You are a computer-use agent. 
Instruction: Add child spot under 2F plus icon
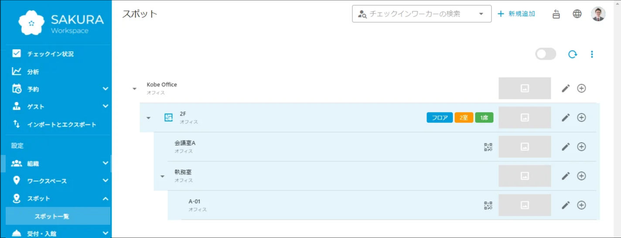581,118
